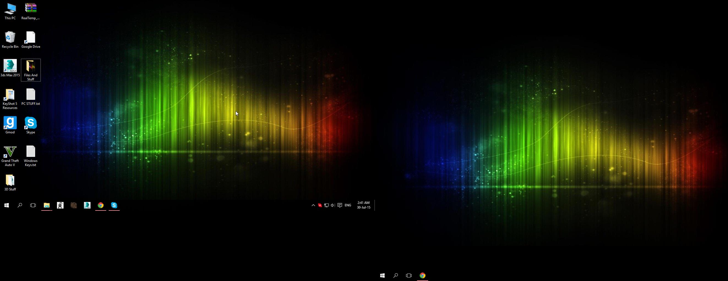
Task: Open Search on the second monitor taskbar
Action: pyautogui.click(x=396, y=275)
